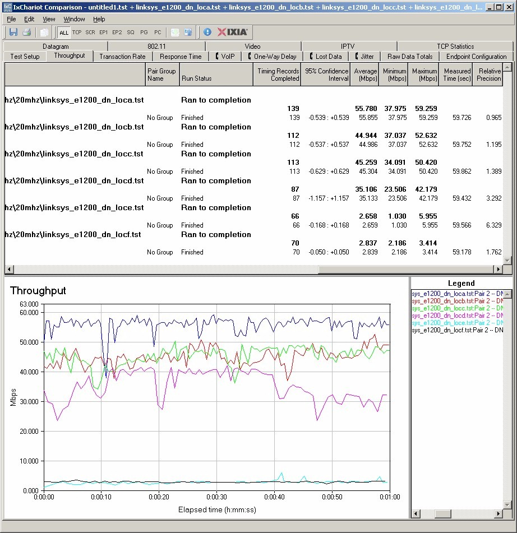This screenshot has width=517, height=533.
Task: Select locb.tst Pair 2 legend entry
Action: [x=457, y=301]
